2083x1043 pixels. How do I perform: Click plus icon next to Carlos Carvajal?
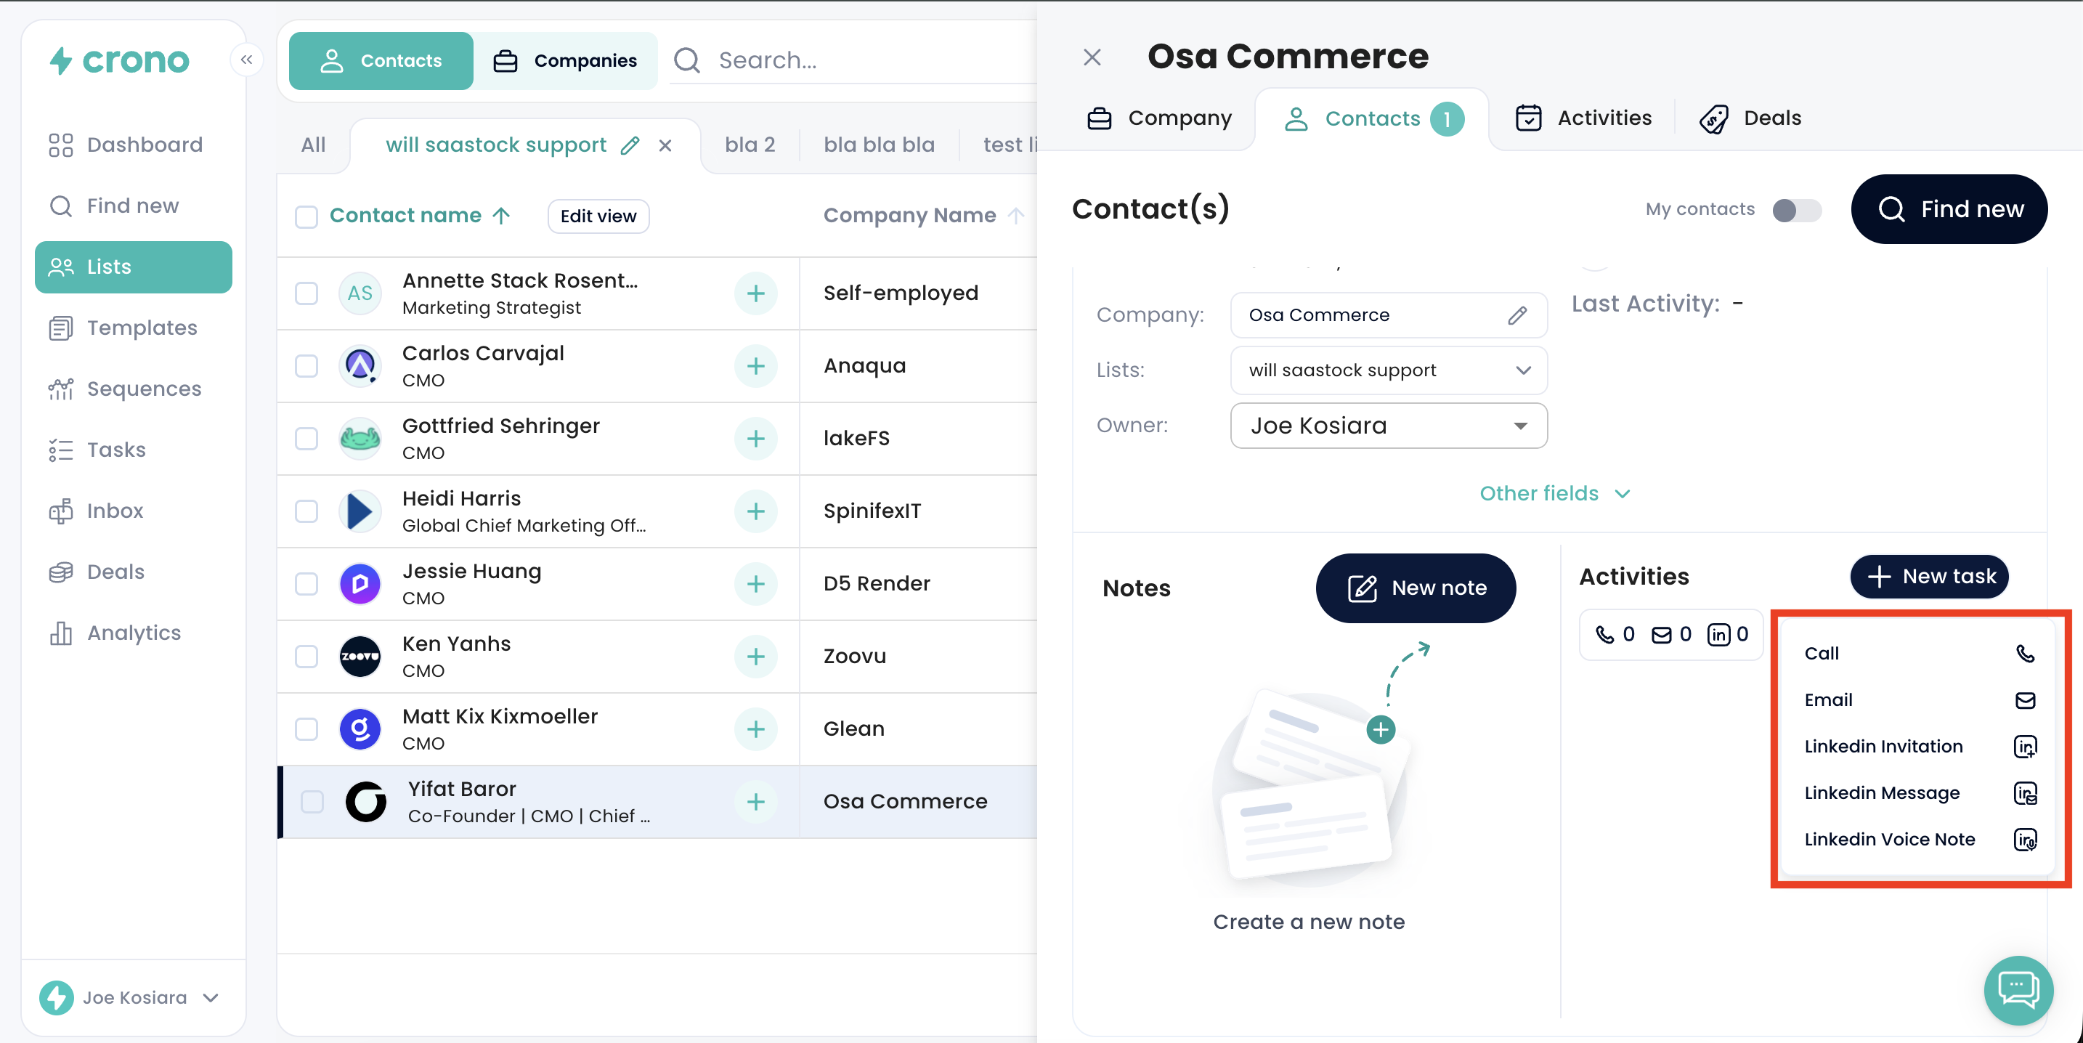click(x=755, y=366)
